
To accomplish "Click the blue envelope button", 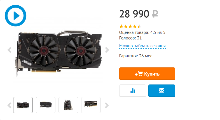I will (x=162, y=91).
